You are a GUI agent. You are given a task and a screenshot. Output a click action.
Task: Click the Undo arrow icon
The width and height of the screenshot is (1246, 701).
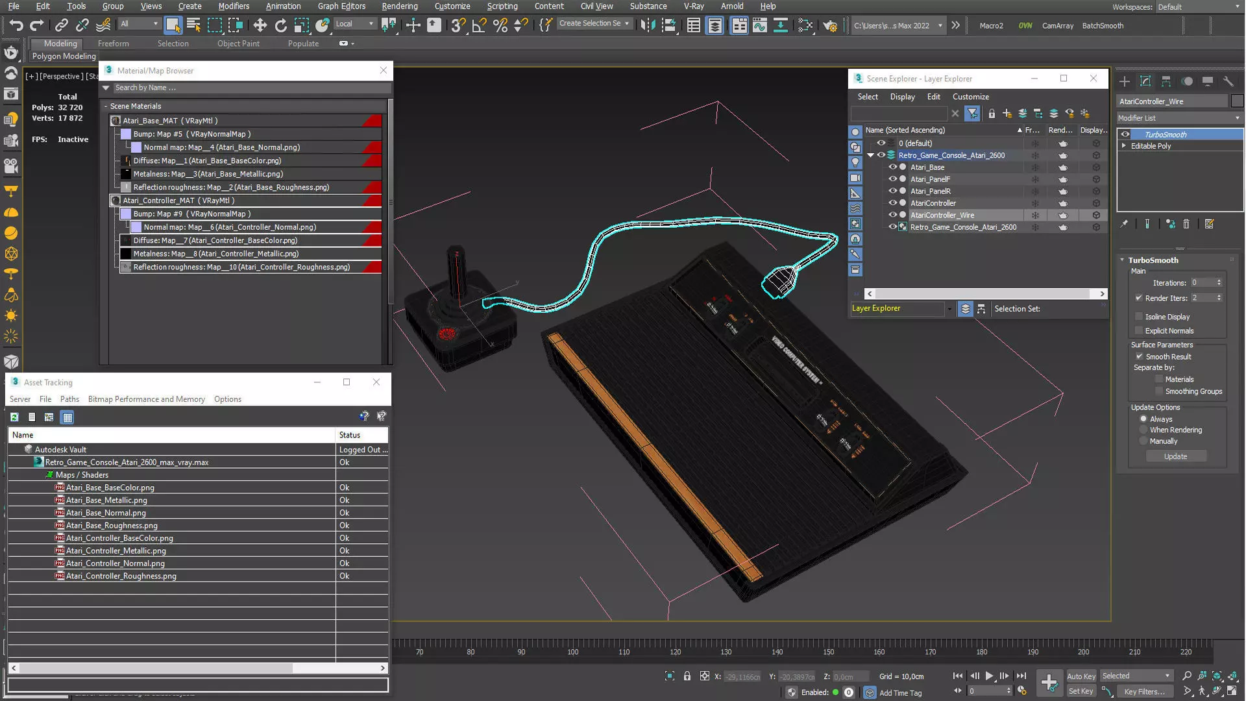tap(16, 25)
